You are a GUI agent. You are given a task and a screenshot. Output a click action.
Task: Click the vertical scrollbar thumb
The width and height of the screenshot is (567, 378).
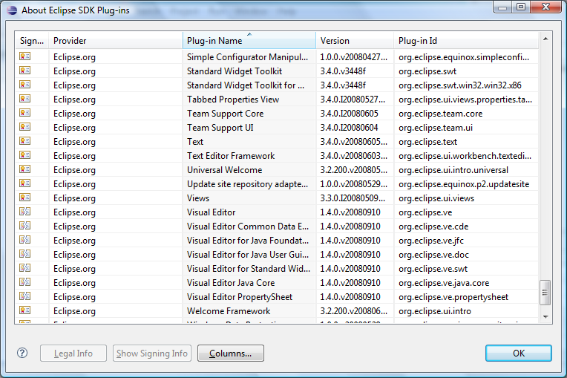(545, 293)
